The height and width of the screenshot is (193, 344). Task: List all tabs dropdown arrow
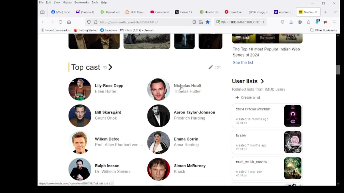pyautogui.click(x=335, y=12)
